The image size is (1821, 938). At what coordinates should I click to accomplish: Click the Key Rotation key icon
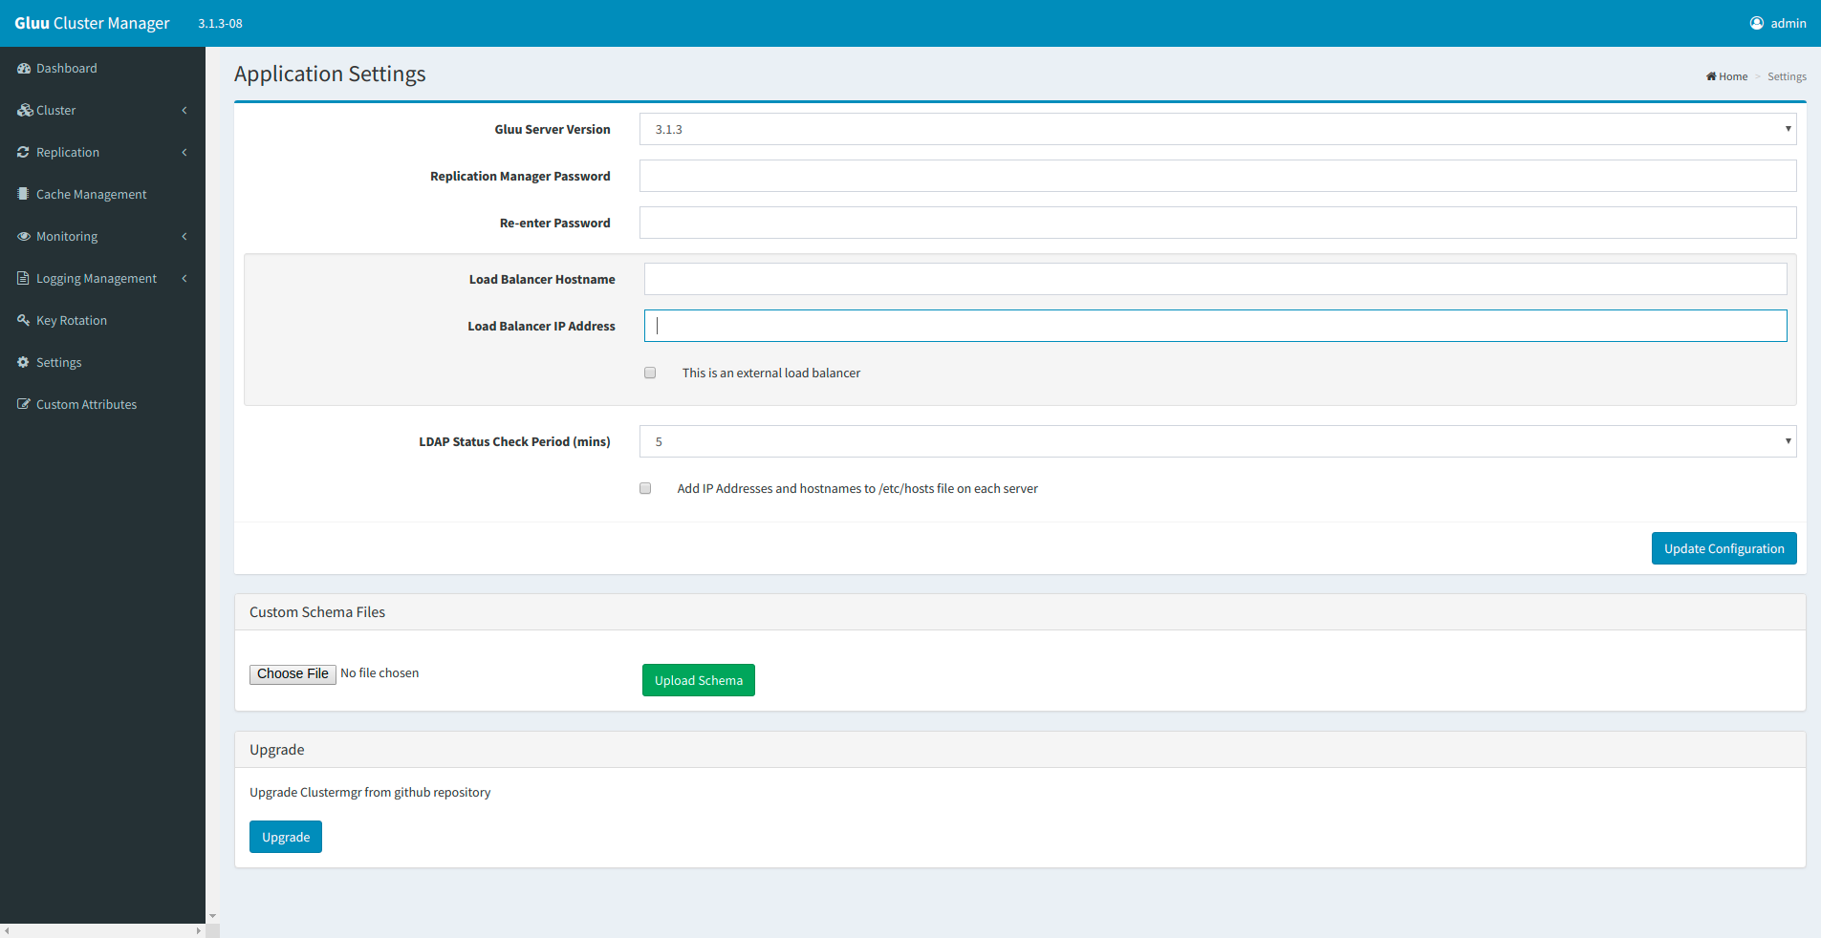(x=24, y=321)
